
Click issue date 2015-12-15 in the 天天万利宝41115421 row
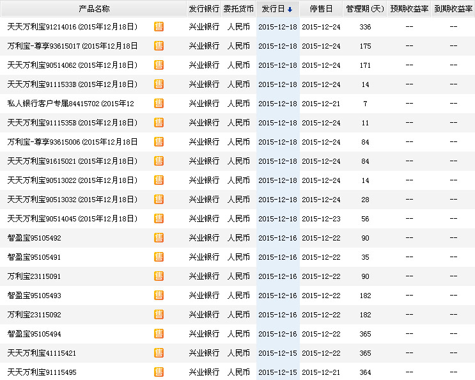[277, 353]
